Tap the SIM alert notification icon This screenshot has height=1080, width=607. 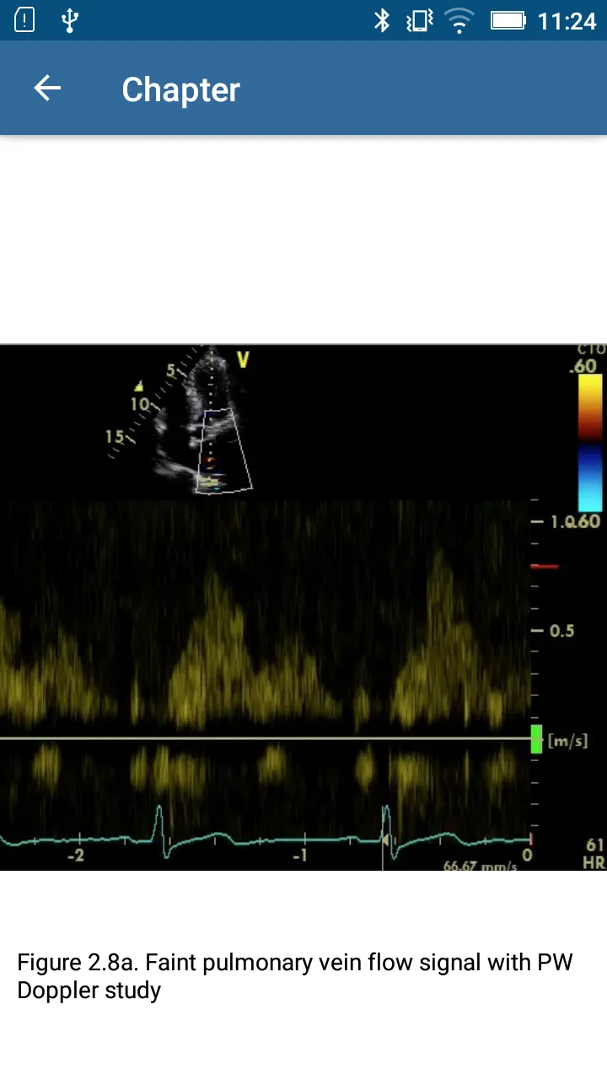[x=24, y=20]
